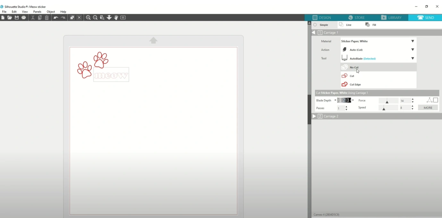
Task: Click the Zoom Out magnifier icon
Action: (95, 18)
